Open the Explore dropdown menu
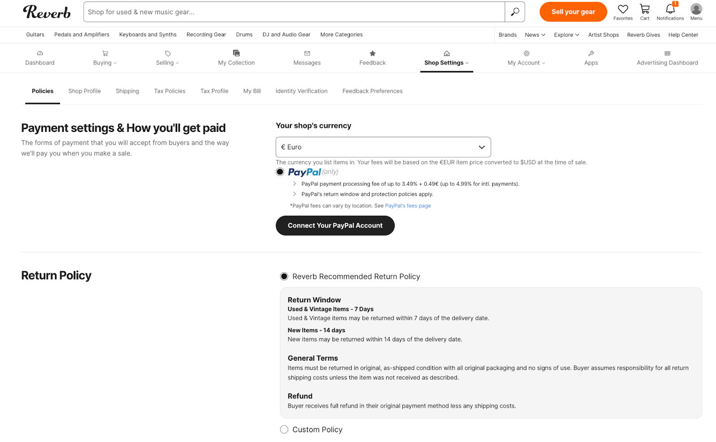The width and height of the screenshot is (716, 442). pos(566,34)
